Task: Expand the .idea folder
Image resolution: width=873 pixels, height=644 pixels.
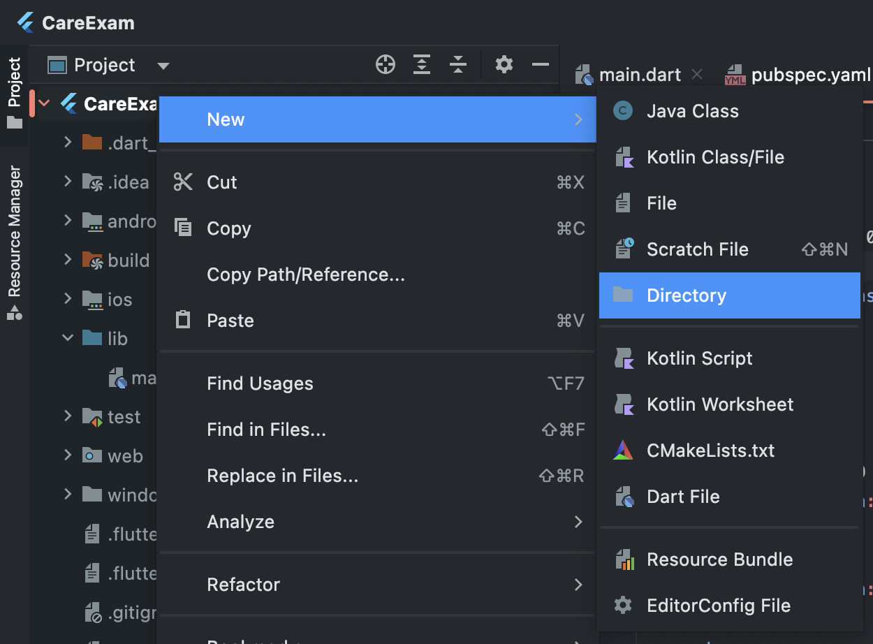Action: 68,182
